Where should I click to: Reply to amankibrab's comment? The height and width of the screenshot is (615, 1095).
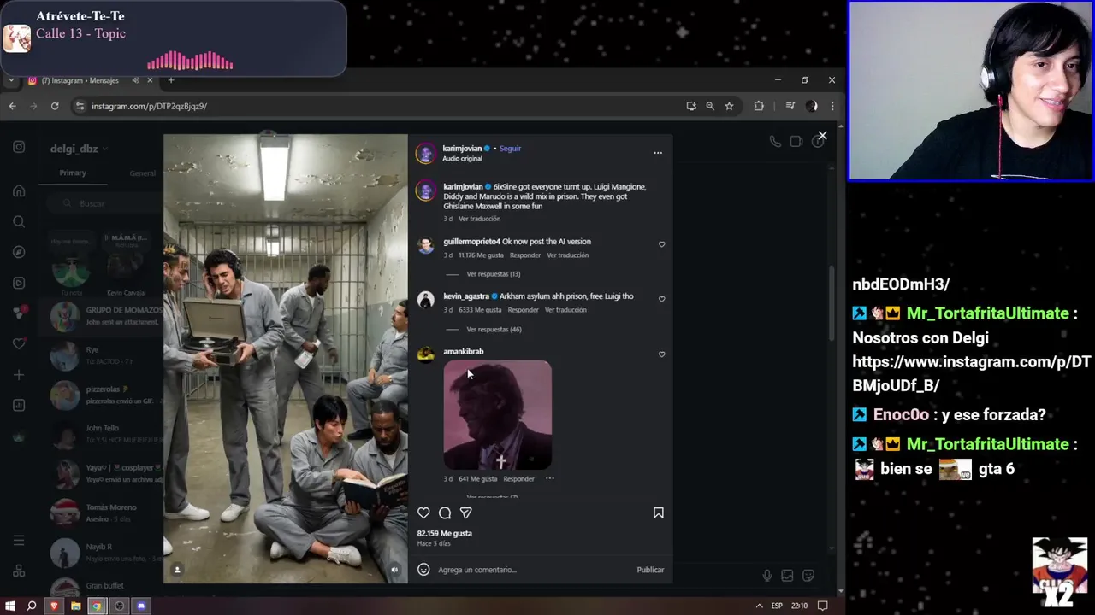(x=518, y=479)
